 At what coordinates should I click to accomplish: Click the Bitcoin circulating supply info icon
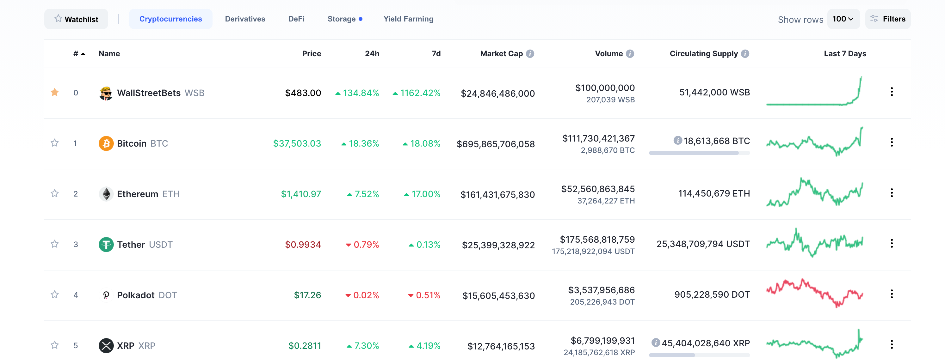[x=677, y=141]
